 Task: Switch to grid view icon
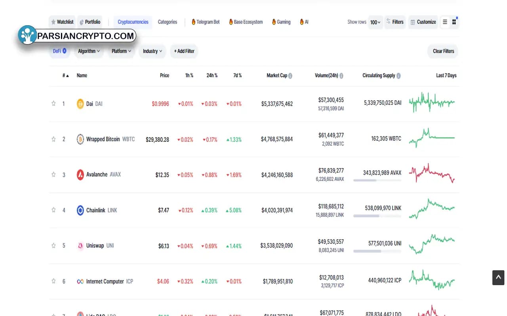(454, 22)
